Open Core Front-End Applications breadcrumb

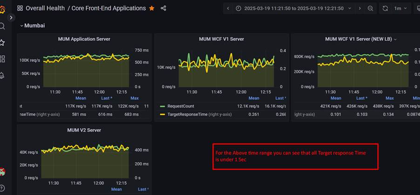[x=109, y=8]
